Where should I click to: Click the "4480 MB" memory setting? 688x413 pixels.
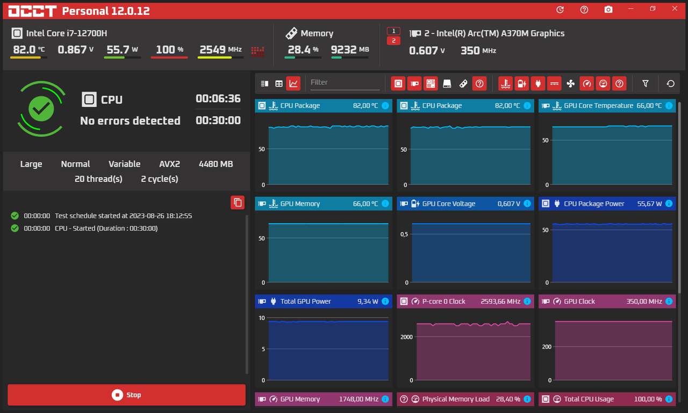point(216,164)
